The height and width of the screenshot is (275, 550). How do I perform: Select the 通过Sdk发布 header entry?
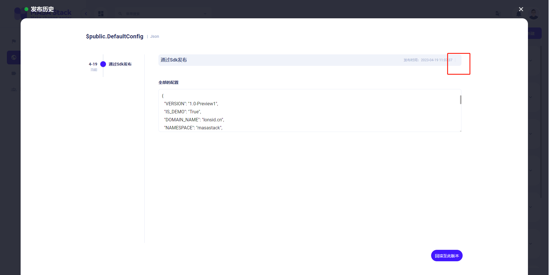coord(174,60)
